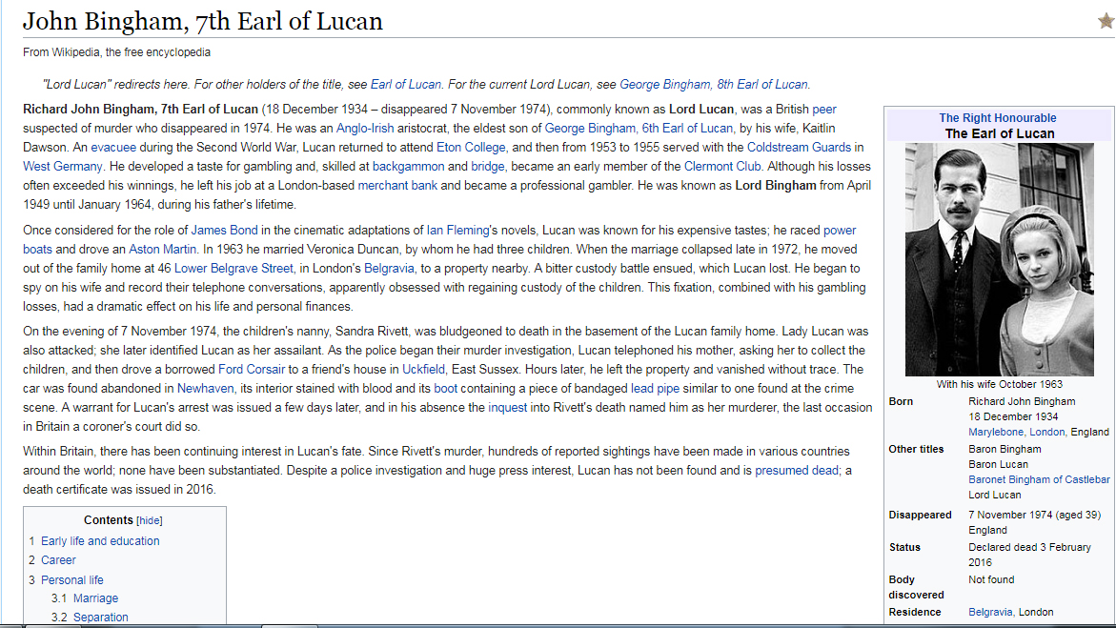This screenshot has height=628, width=1116.
Task: Go to the Personal life section
Action: pyautogui.click(x=72, y=579)
